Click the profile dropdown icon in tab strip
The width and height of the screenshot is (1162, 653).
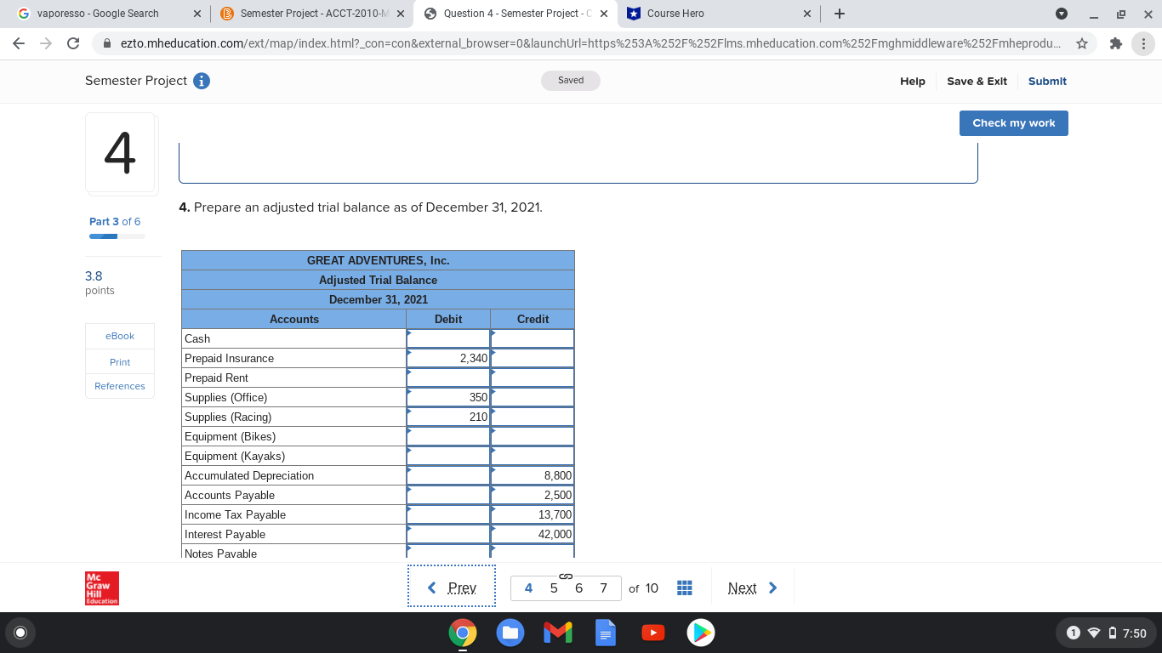(1061, 14)
